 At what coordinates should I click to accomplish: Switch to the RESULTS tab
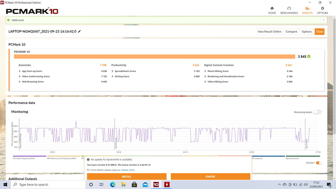click(307, 10)
